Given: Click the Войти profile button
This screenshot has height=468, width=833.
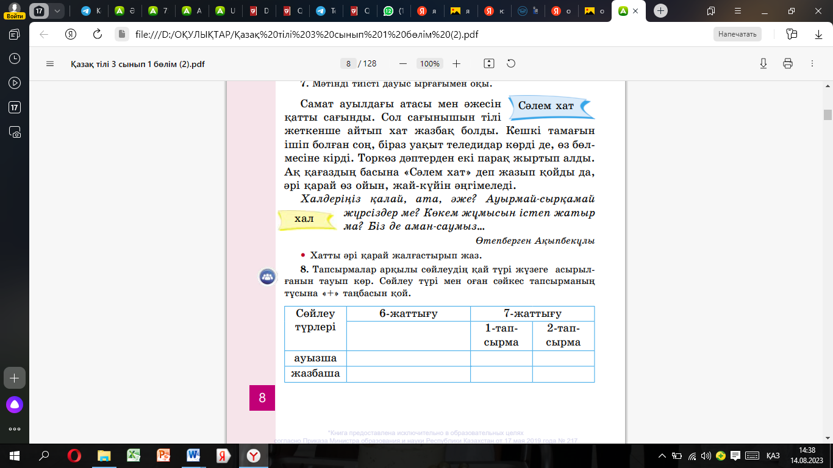Looking at the screenshot, I should click(x=14, y=12).
